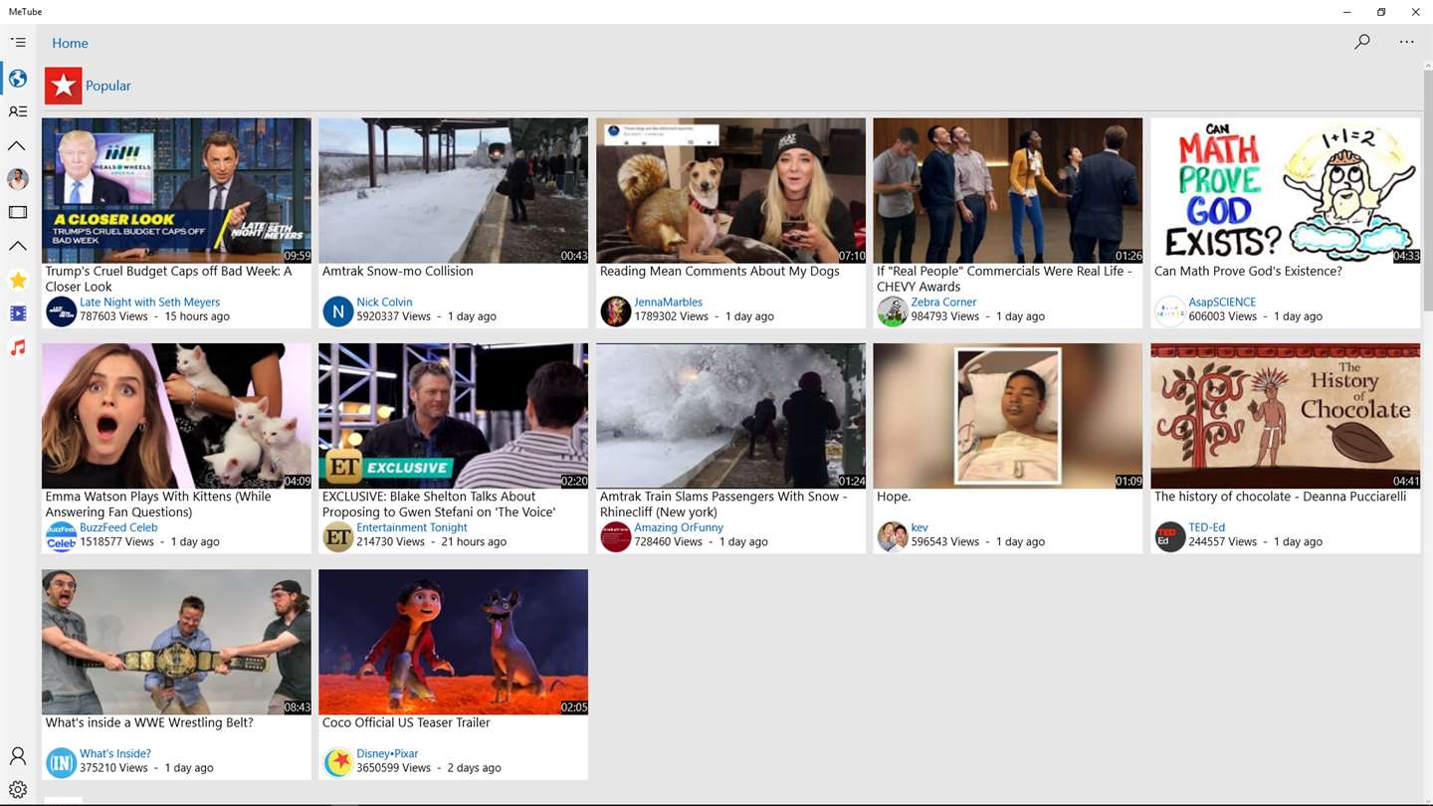Viewport: 1433px width, 806px height.
Task: Play the CHEVY Awards commercials thumbnail
Action: coord(1008,190)
